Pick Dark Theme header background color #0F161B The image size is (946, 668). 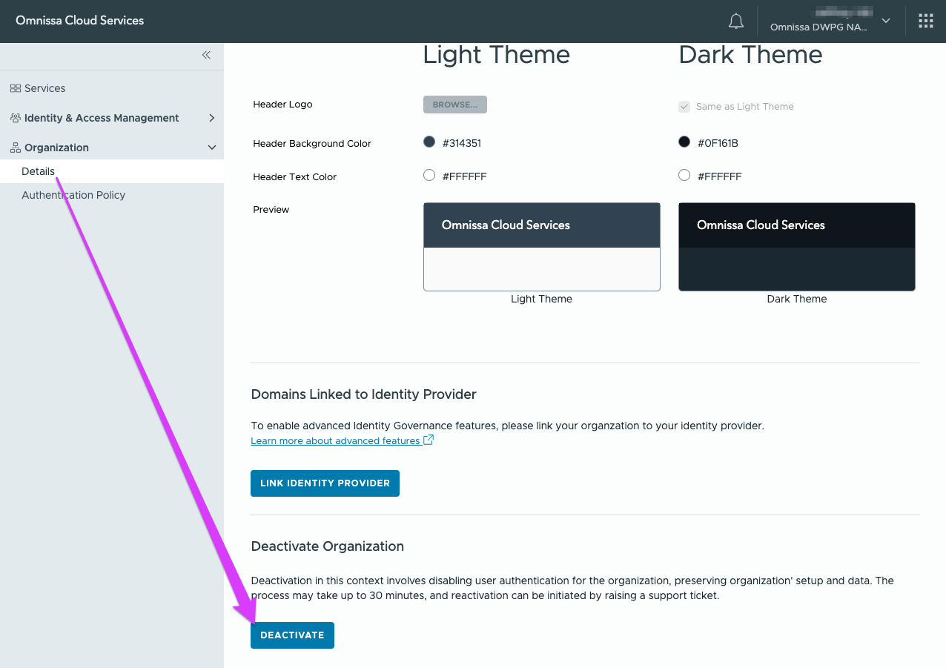684,142
